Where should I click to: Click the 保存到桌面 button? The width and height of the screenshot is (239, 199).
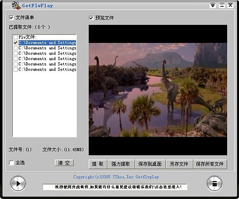tap(150, 164)
